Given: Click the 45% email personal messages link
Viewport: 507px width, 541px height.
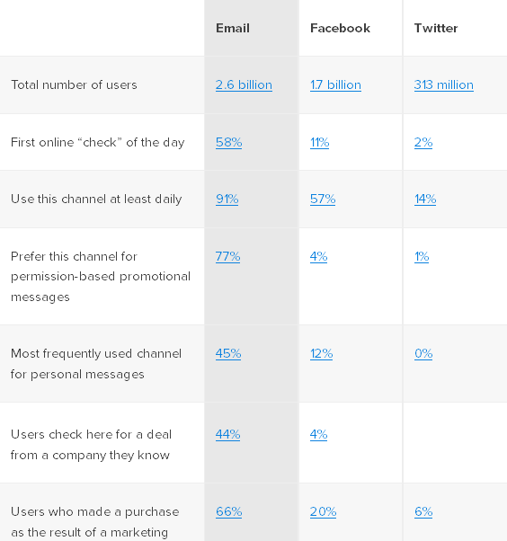Looking at the screenshot, I should tap(228, 353).
